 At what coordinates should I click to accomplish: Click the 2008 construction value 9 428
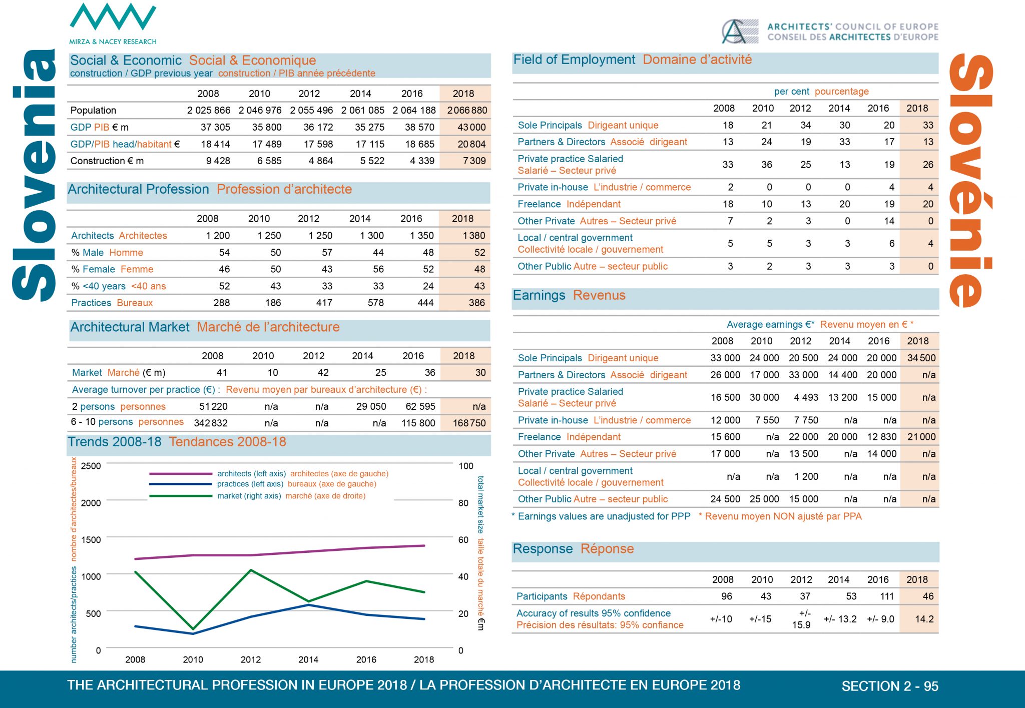point(218,161)
